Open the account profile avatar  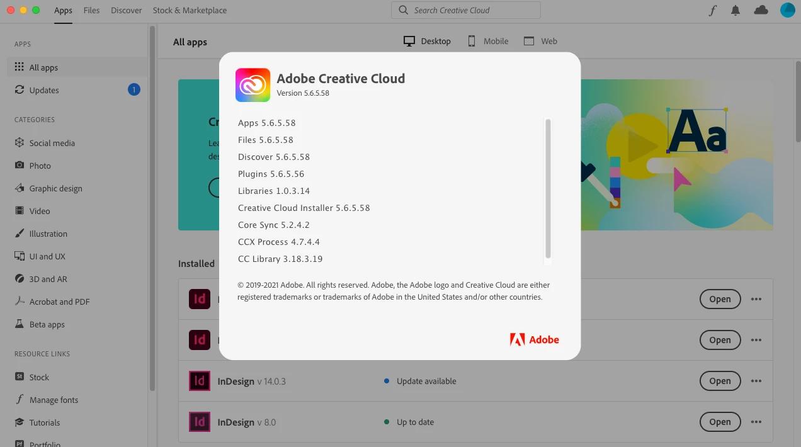(x=788, y=10)
